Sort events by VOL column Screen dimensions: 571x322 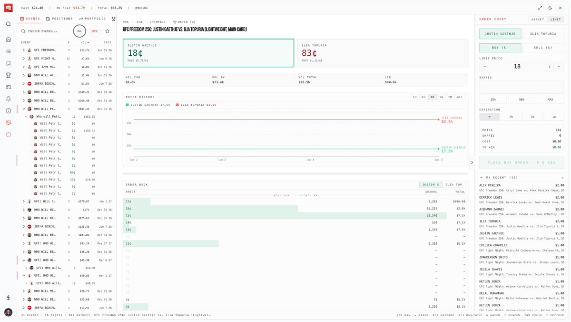[x=84, y=42]
